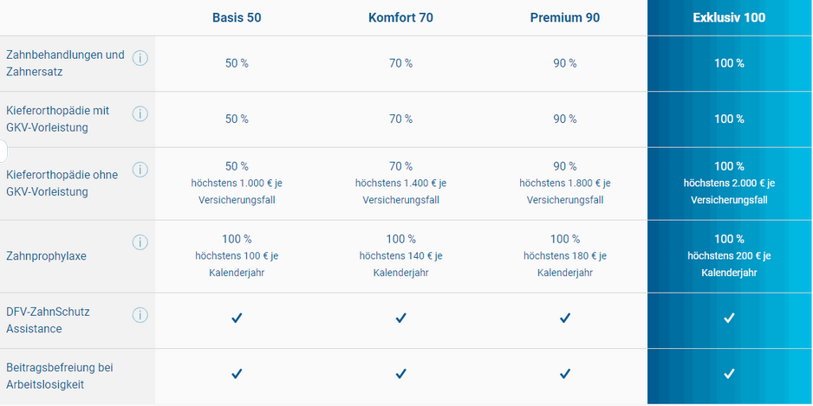Screen dimensions: 813x406
Task: Click Exklusiv 100 Zahnprophylaxe 200 € cell
Action: click(x=729, y=256)
